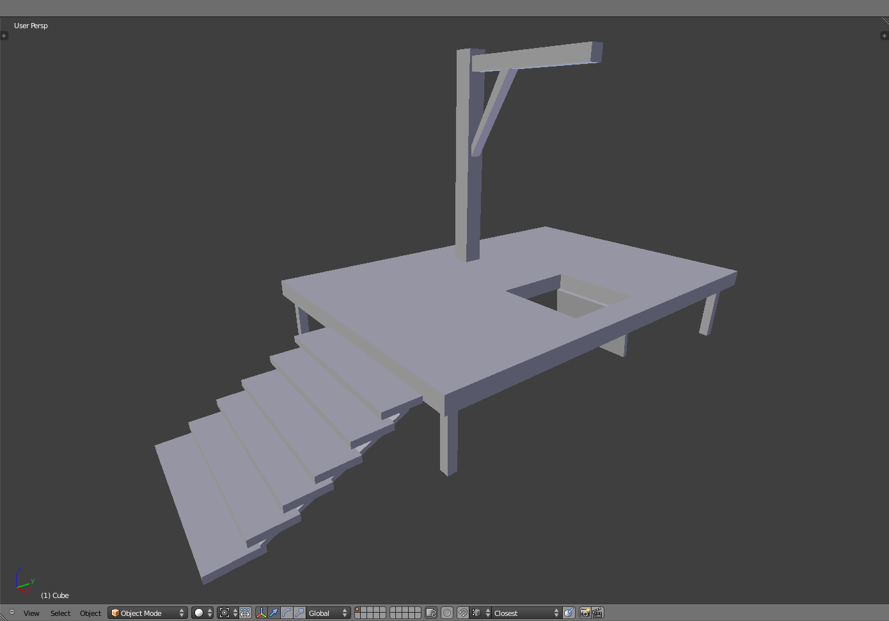Click the XYZ axis orientation gizmo

[x=24, y=579]
